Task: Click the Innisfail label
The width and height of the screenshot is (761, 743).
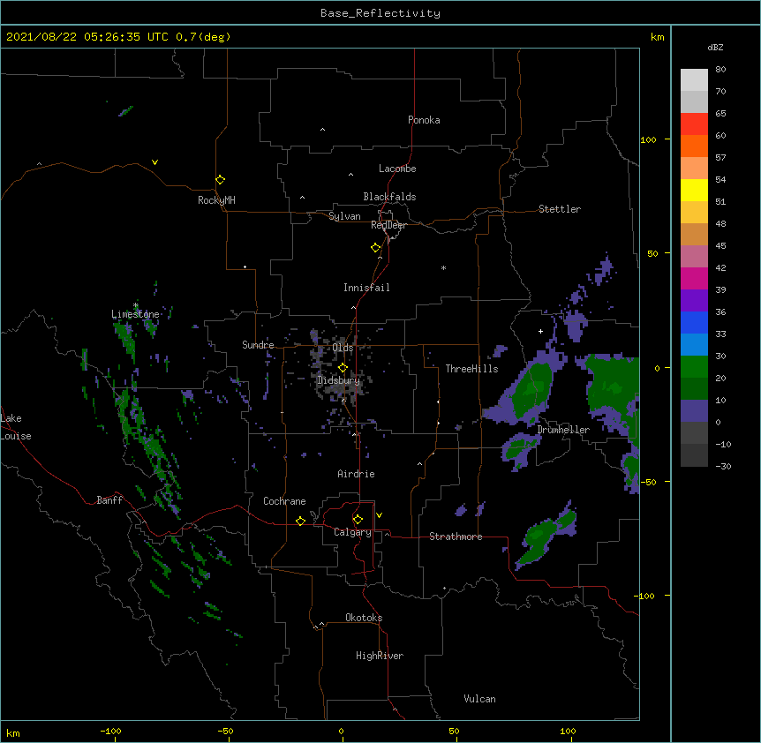Action: coord(366,288)
